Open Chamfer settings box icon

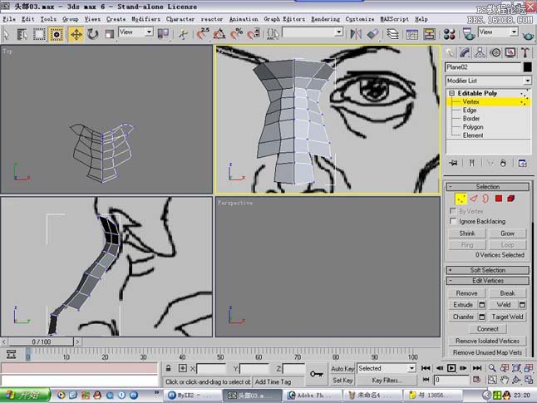pos(482,317)
